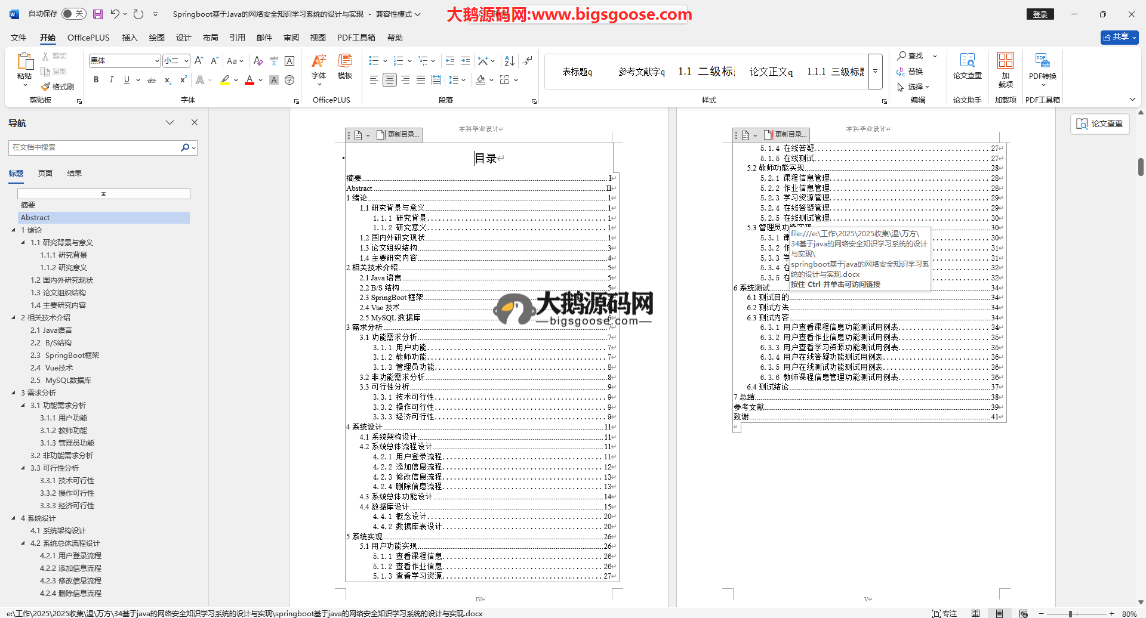Apply Bold formatting button
Image resolution: width=1146 pixels, height=618 pixels.
coord(96,80)
